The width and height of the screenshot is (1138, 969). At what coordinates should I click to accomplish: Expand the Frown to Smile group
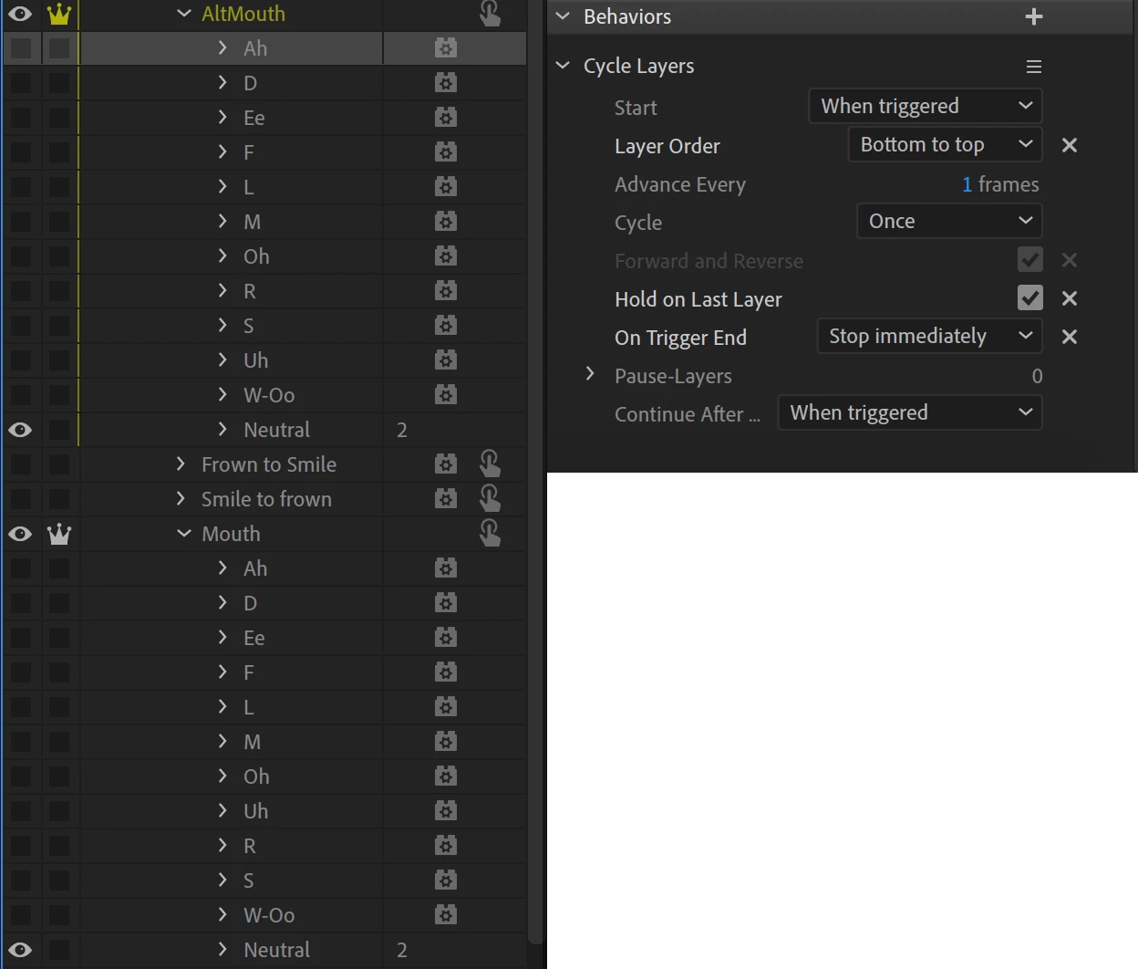(x=181, y=464)
